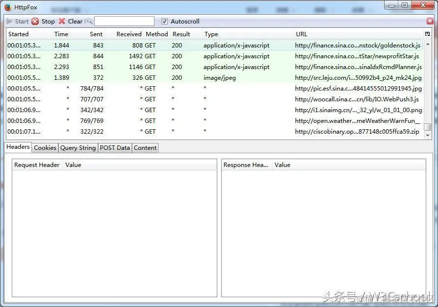
Task: Click the HttpFox Firefox logo icon
Action: [8, 7]
